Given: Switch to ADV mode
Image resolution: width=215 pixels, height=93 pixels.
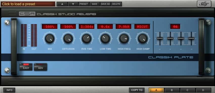Looking at the screenshot, I should click(40, 67).
